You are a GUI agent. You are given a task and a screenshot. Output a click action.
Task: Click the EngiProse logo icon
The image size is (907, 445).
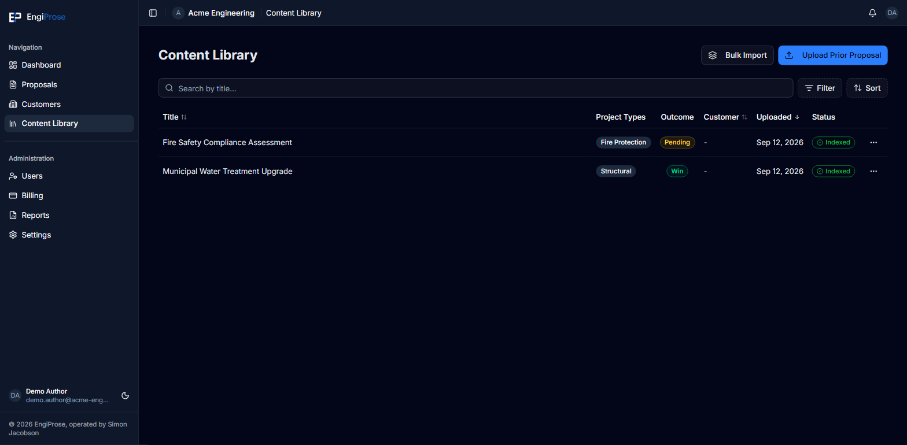coord(15,17)
